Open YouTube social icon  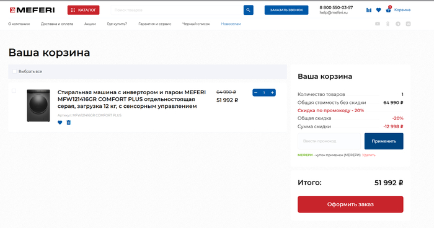coord(378,24)
